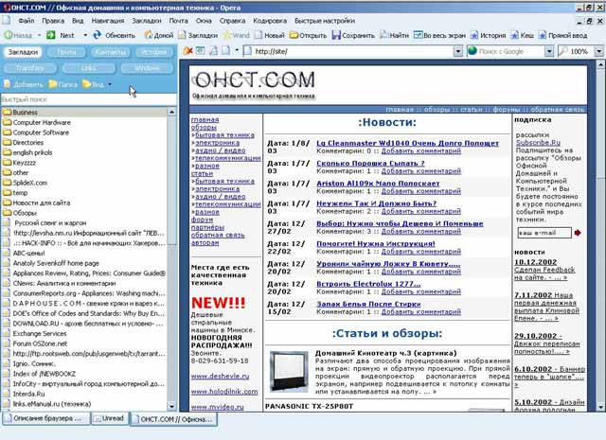Viewport: 606px width, 440px height.
Task: Open the Next button dropdown arrow
Action: tap(85, 35)
